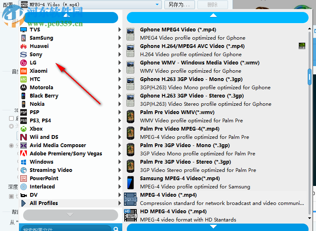This screenshot has width=316, height=231.
Task: Click the TVS monitor icon
Action: [24, 30]
